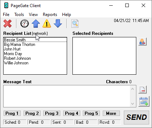Select John Hurt in recipient list
Image resolution: width=152 pixels, height=128 pixels.
(35, 49)
